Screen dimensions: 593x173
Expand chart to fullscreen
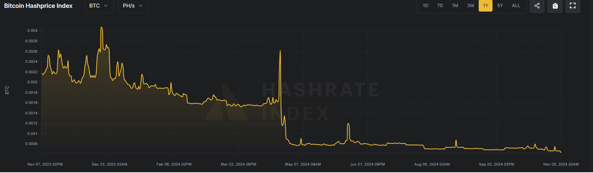pos(572,6)
